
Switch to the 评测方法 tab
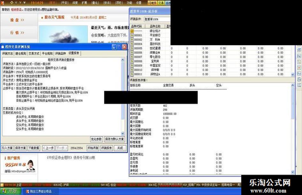point(8,53)
